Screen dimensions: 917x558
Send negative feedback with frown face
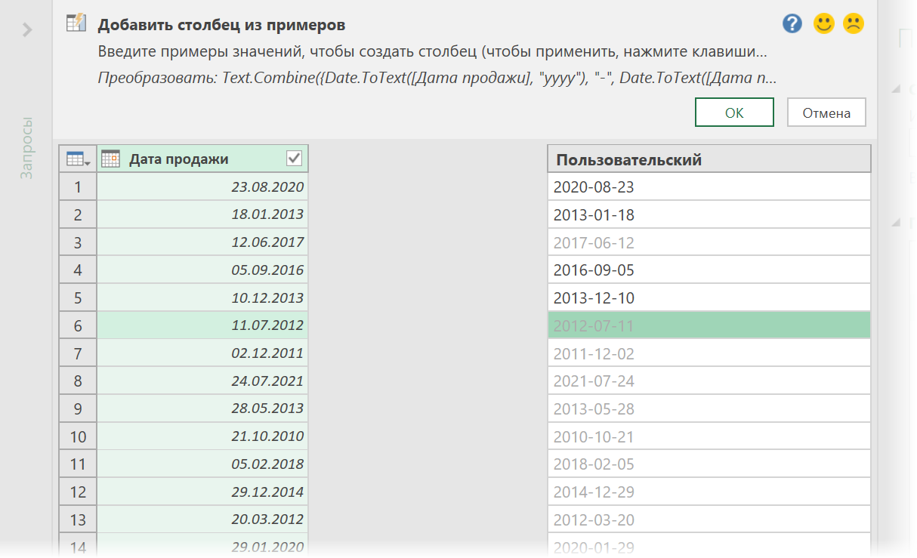pos(854,24)
